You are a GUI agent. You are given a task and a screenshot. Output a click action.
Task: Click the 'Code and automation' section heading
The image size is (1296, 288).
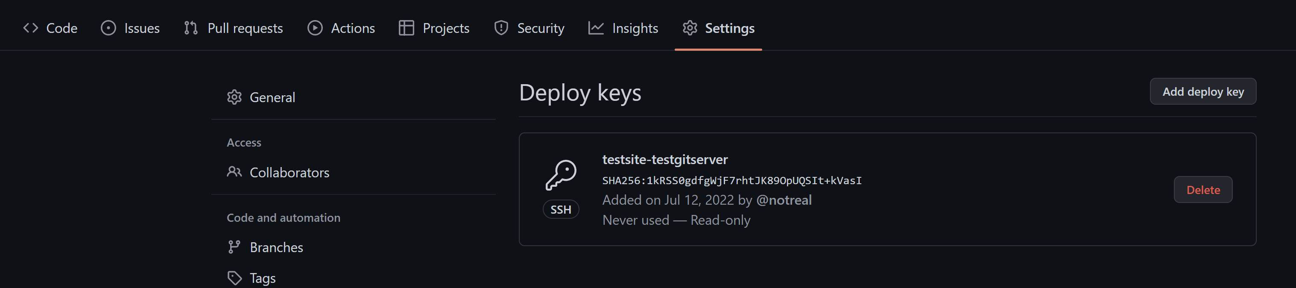(284, 217)
